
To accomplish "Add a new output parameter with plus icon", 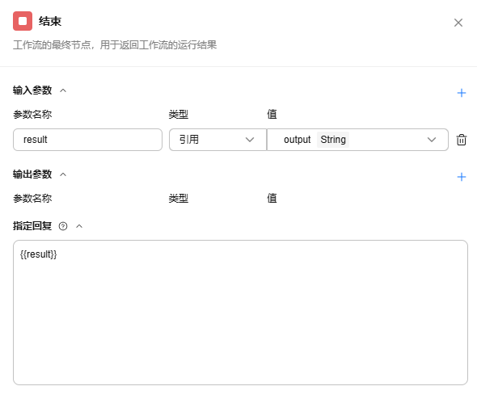I will pos(462,177).
